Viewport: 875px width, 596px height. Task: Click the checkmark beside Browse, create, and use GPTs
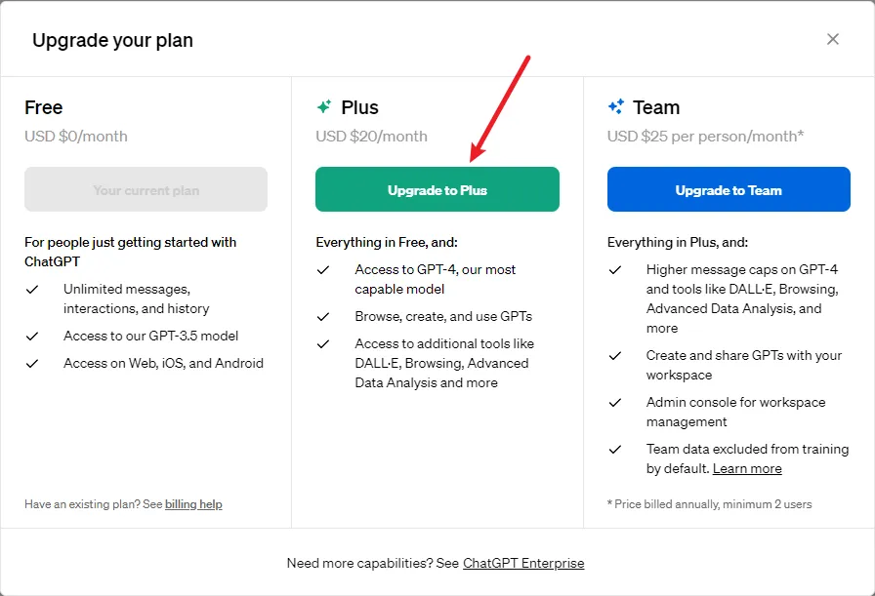coord(323,317)
